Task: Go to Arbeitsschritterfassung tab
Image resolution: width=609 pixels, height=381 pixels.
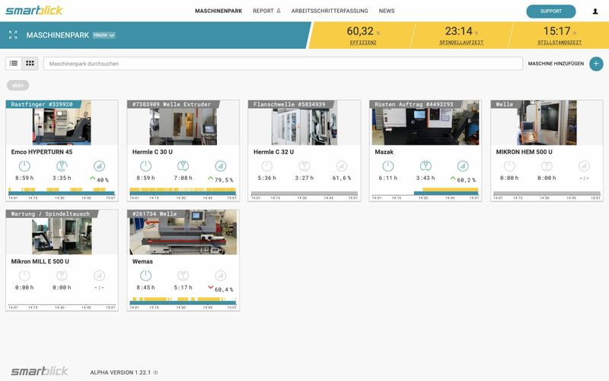Action: coord(330,11)
